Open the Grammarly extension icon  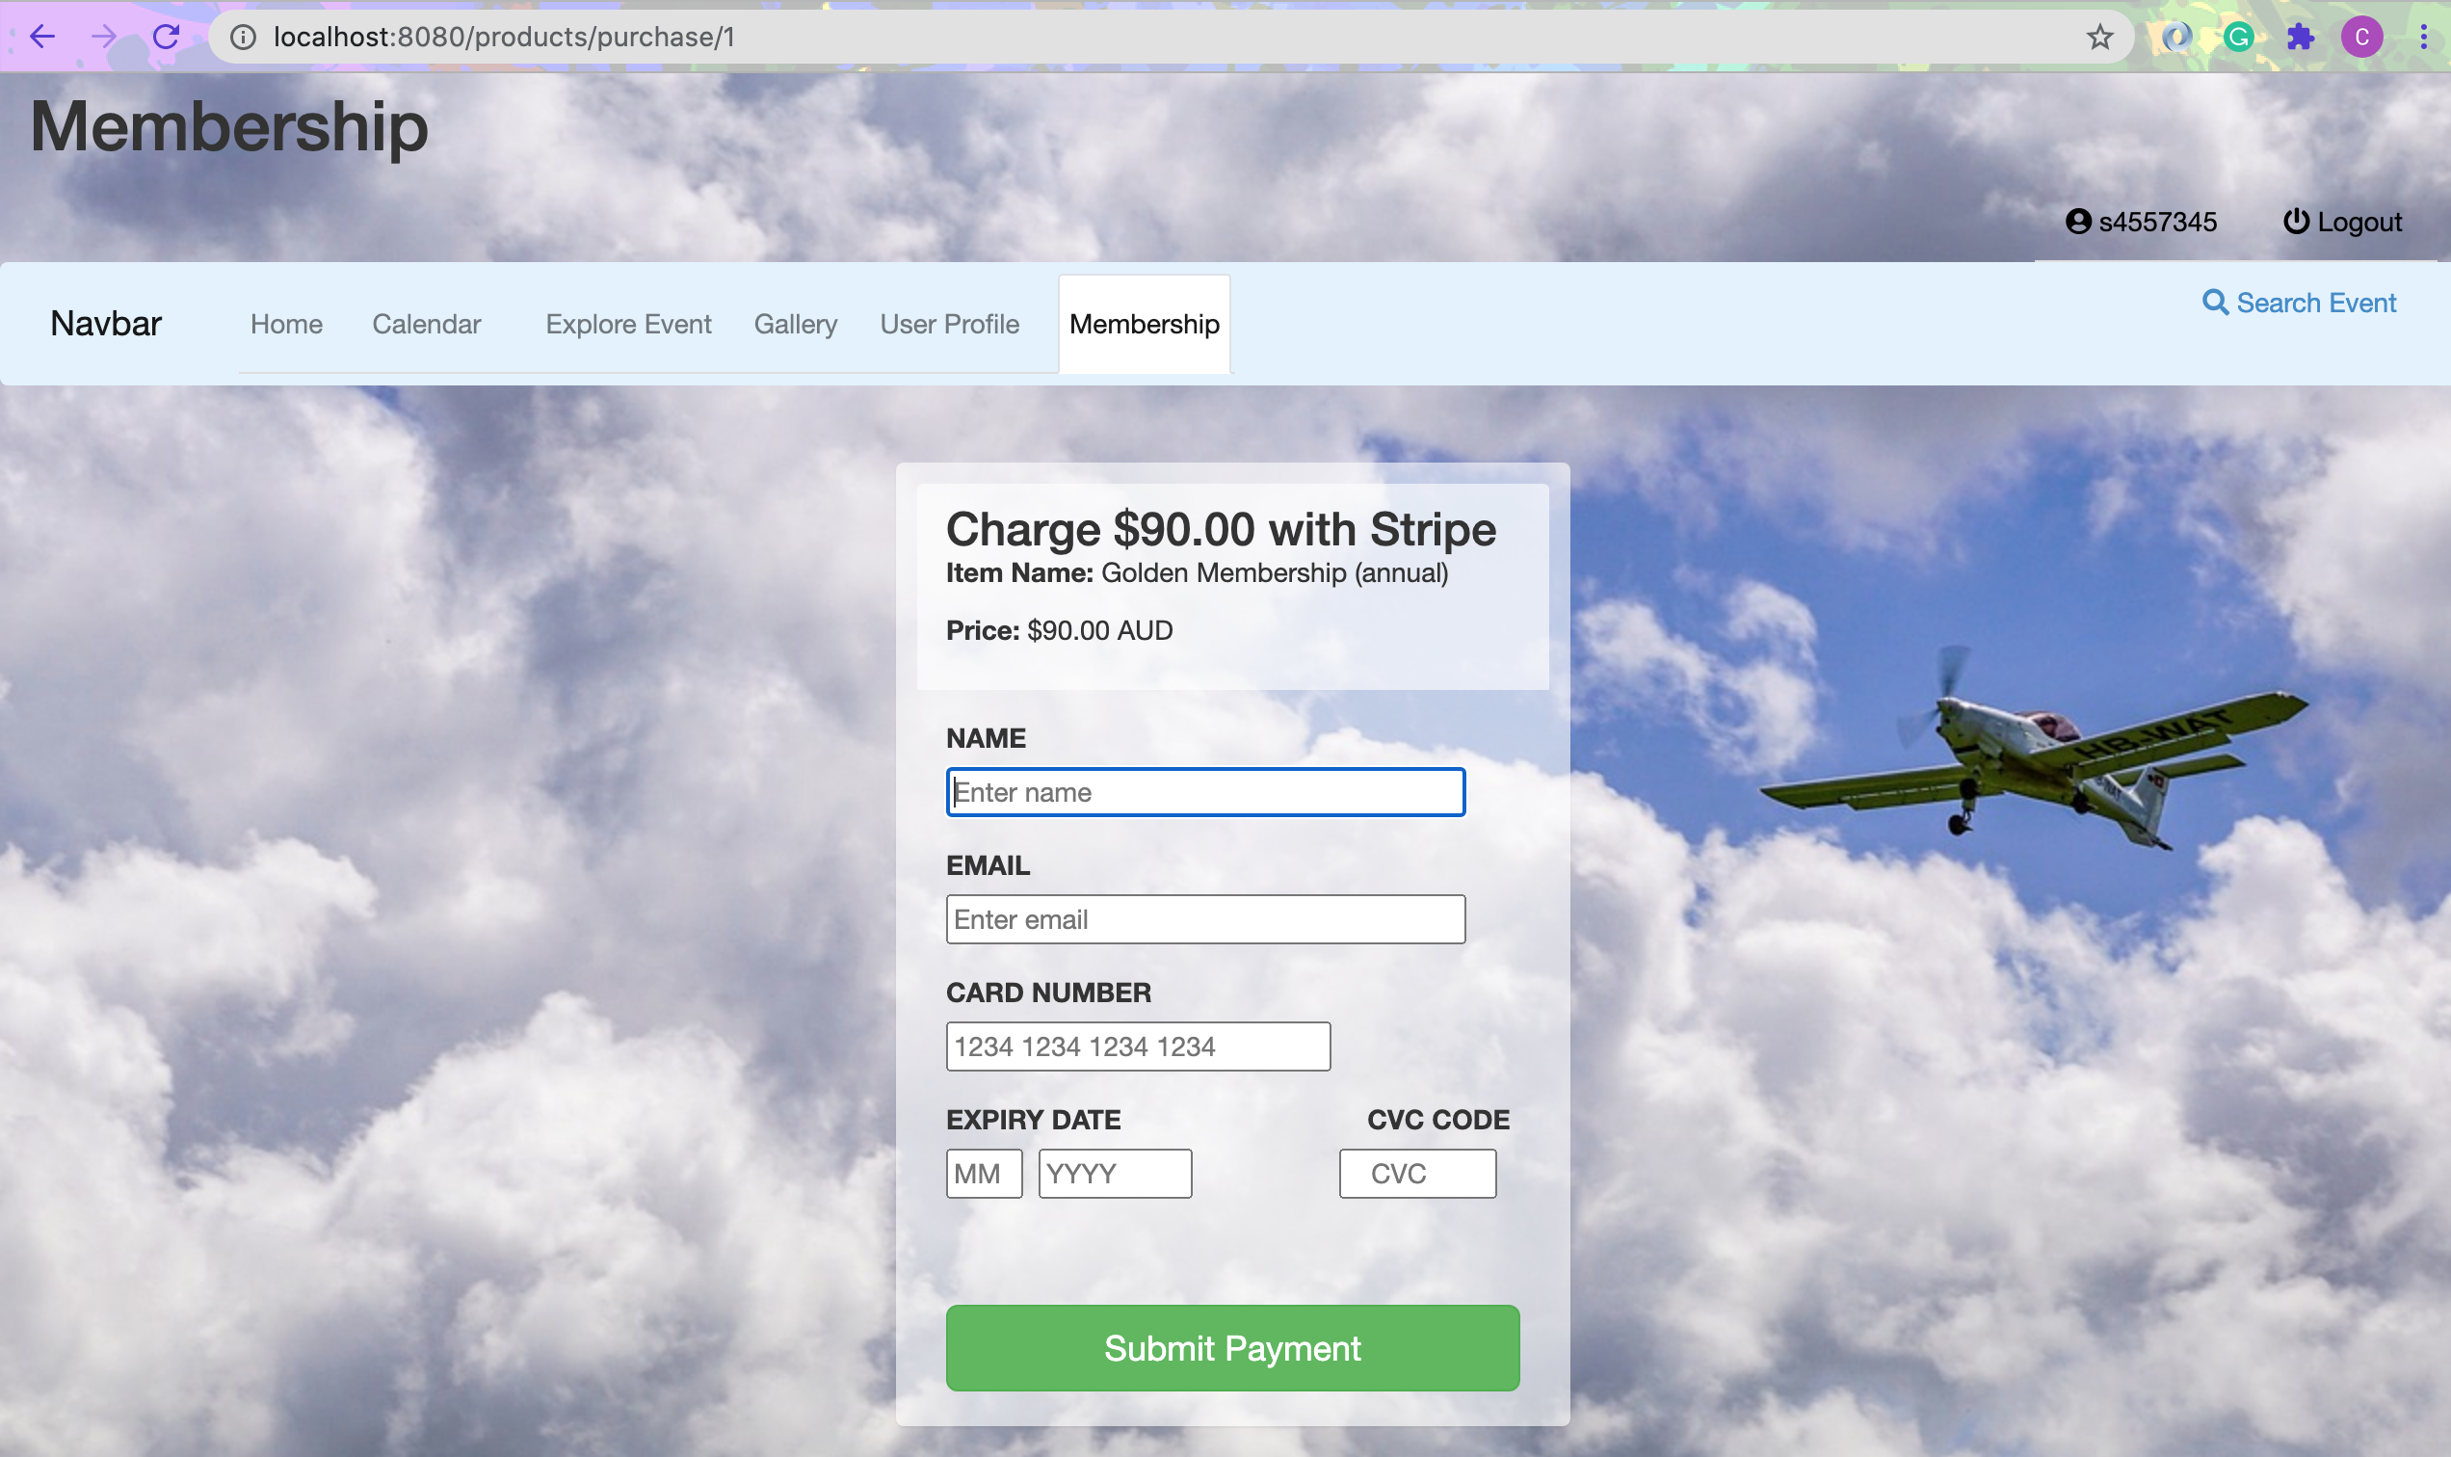tap(2238, 38)
